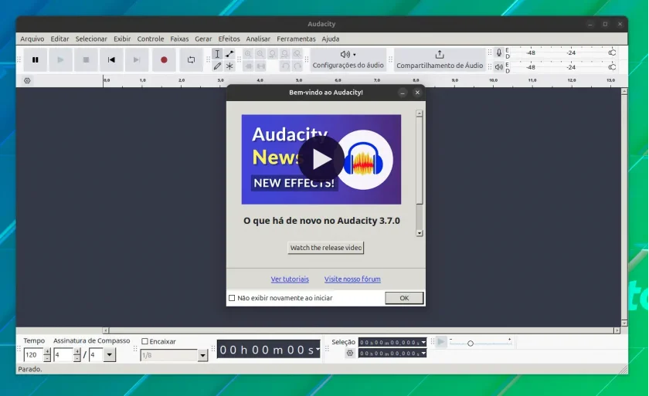649x396 pixels.
Task: Click the Trim audio outside selection icon
Action: pos(248,66)
